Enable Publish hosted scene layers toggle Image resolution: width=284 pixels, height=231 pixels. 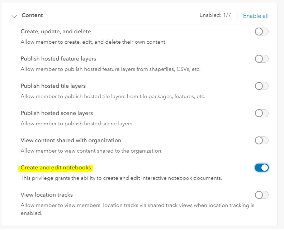point(261,113)
